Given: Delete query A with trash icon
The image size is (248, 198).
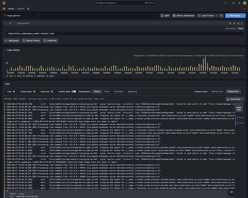Looking at the screenshot, I should point(238,23).
